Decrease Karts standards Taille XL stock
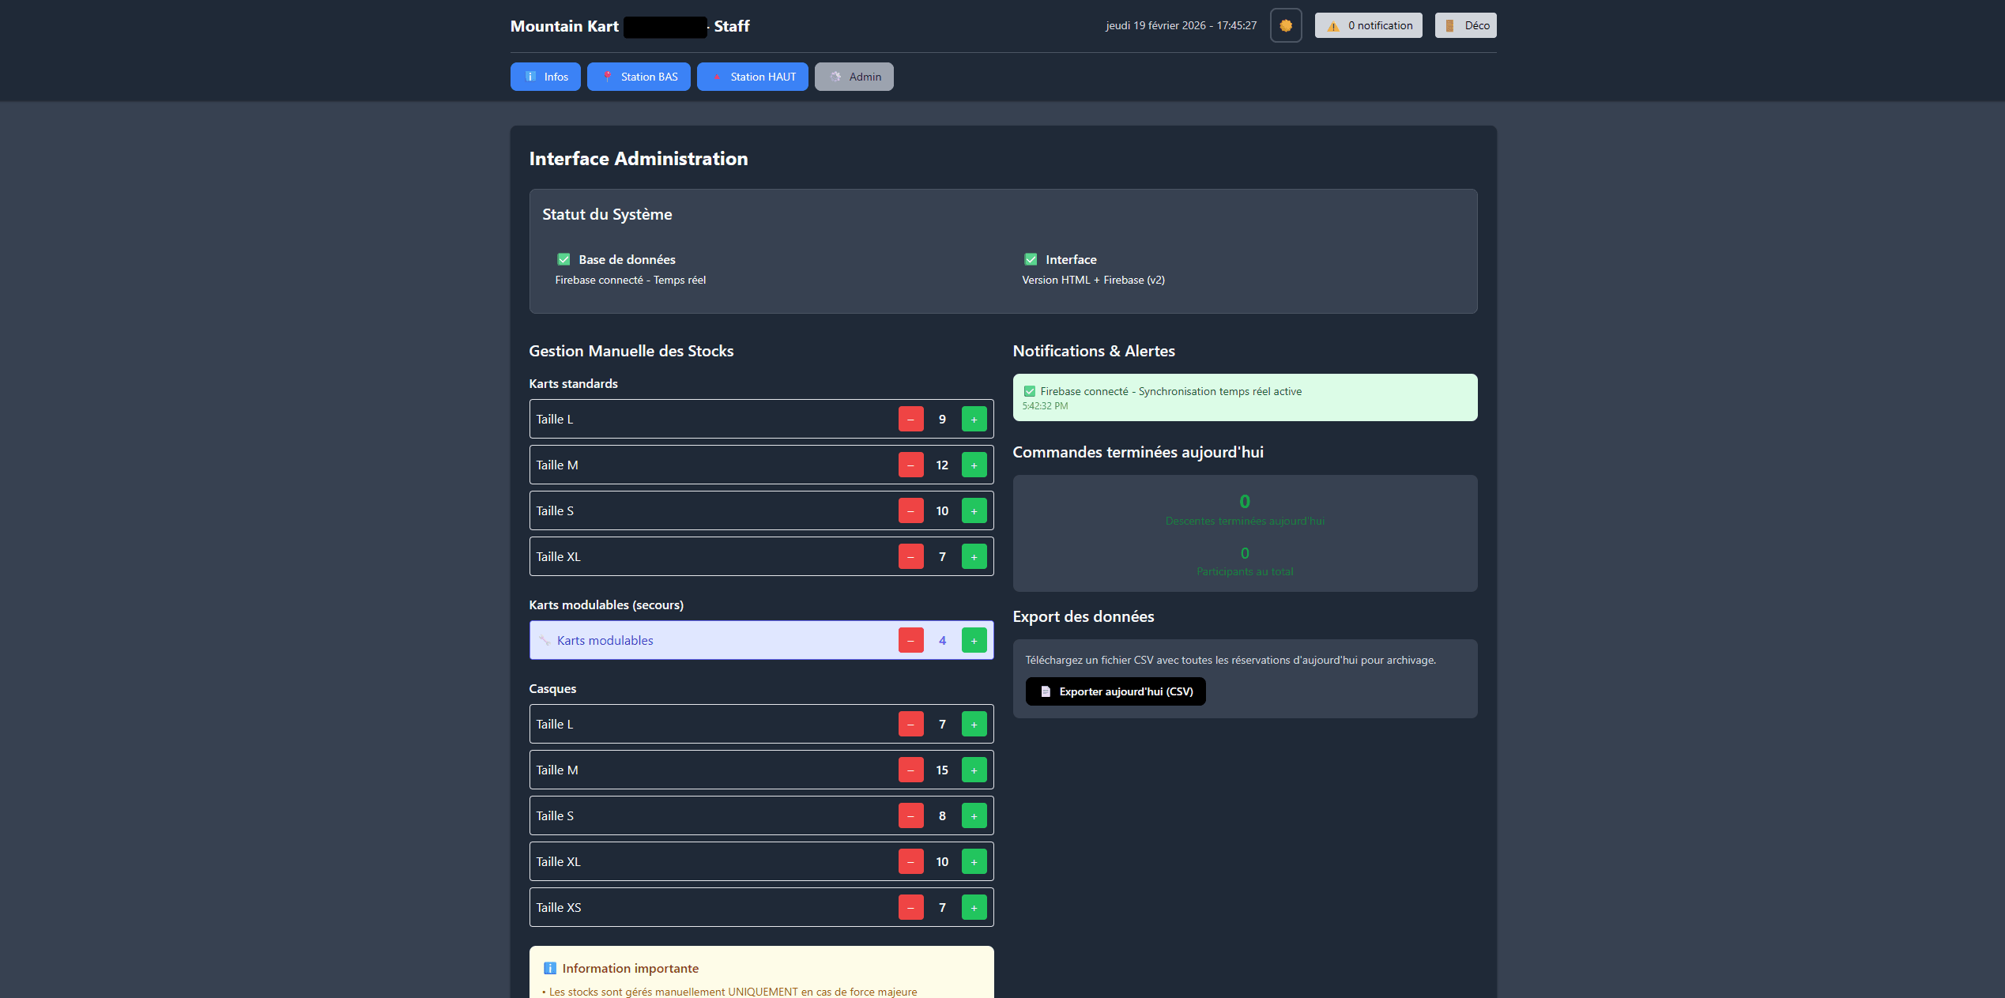Screen dimensions: 2005x998 [910, 557]
